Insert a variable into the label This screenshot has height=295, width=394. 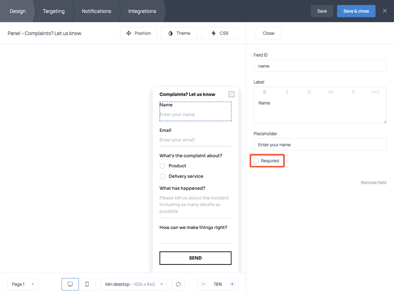click(375, 92)
